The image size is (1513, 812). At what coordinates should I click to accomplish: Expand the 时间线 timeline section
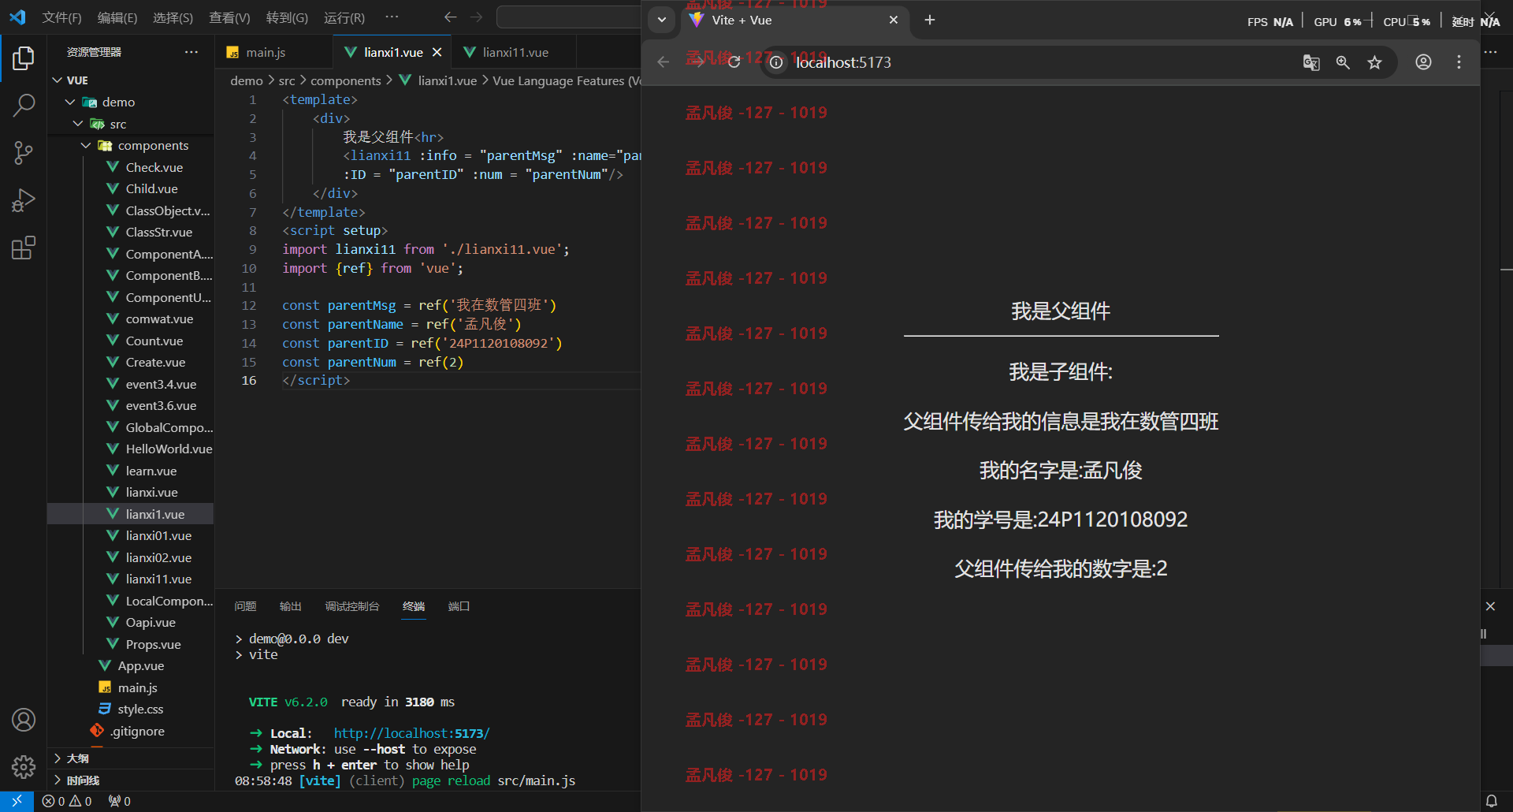tap(131, 780)
